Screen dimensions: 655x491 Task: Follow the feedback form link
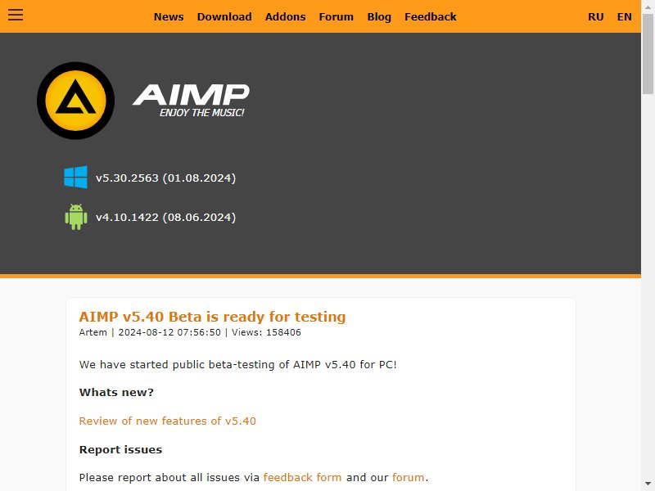302,477
